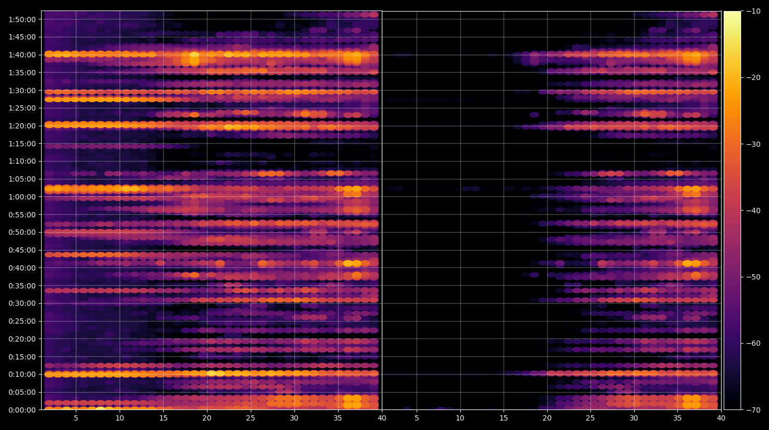
Task: Click x-axis tick 40 ending the right heatmap
Action: [x=721, y=418]
